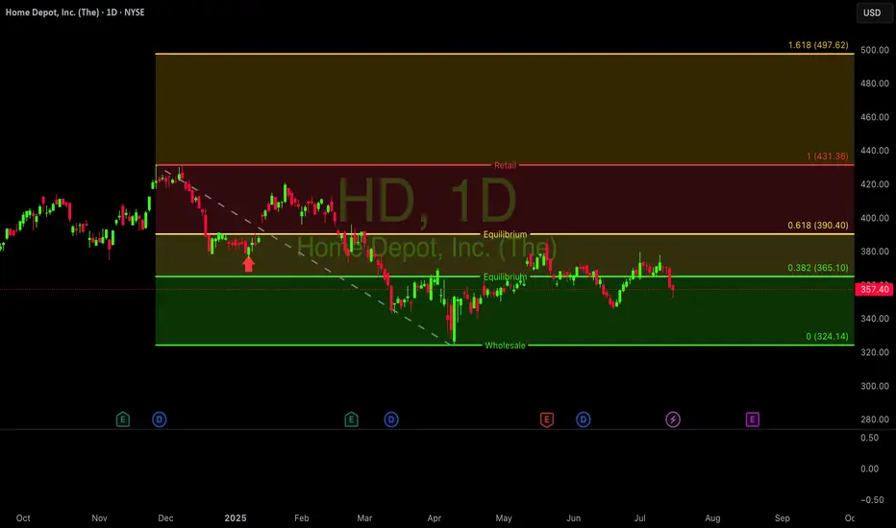Click the yellow Equilibrium label on 0.618 line
The height and width of the screenshot is (528, 896).
coord(505,234)
